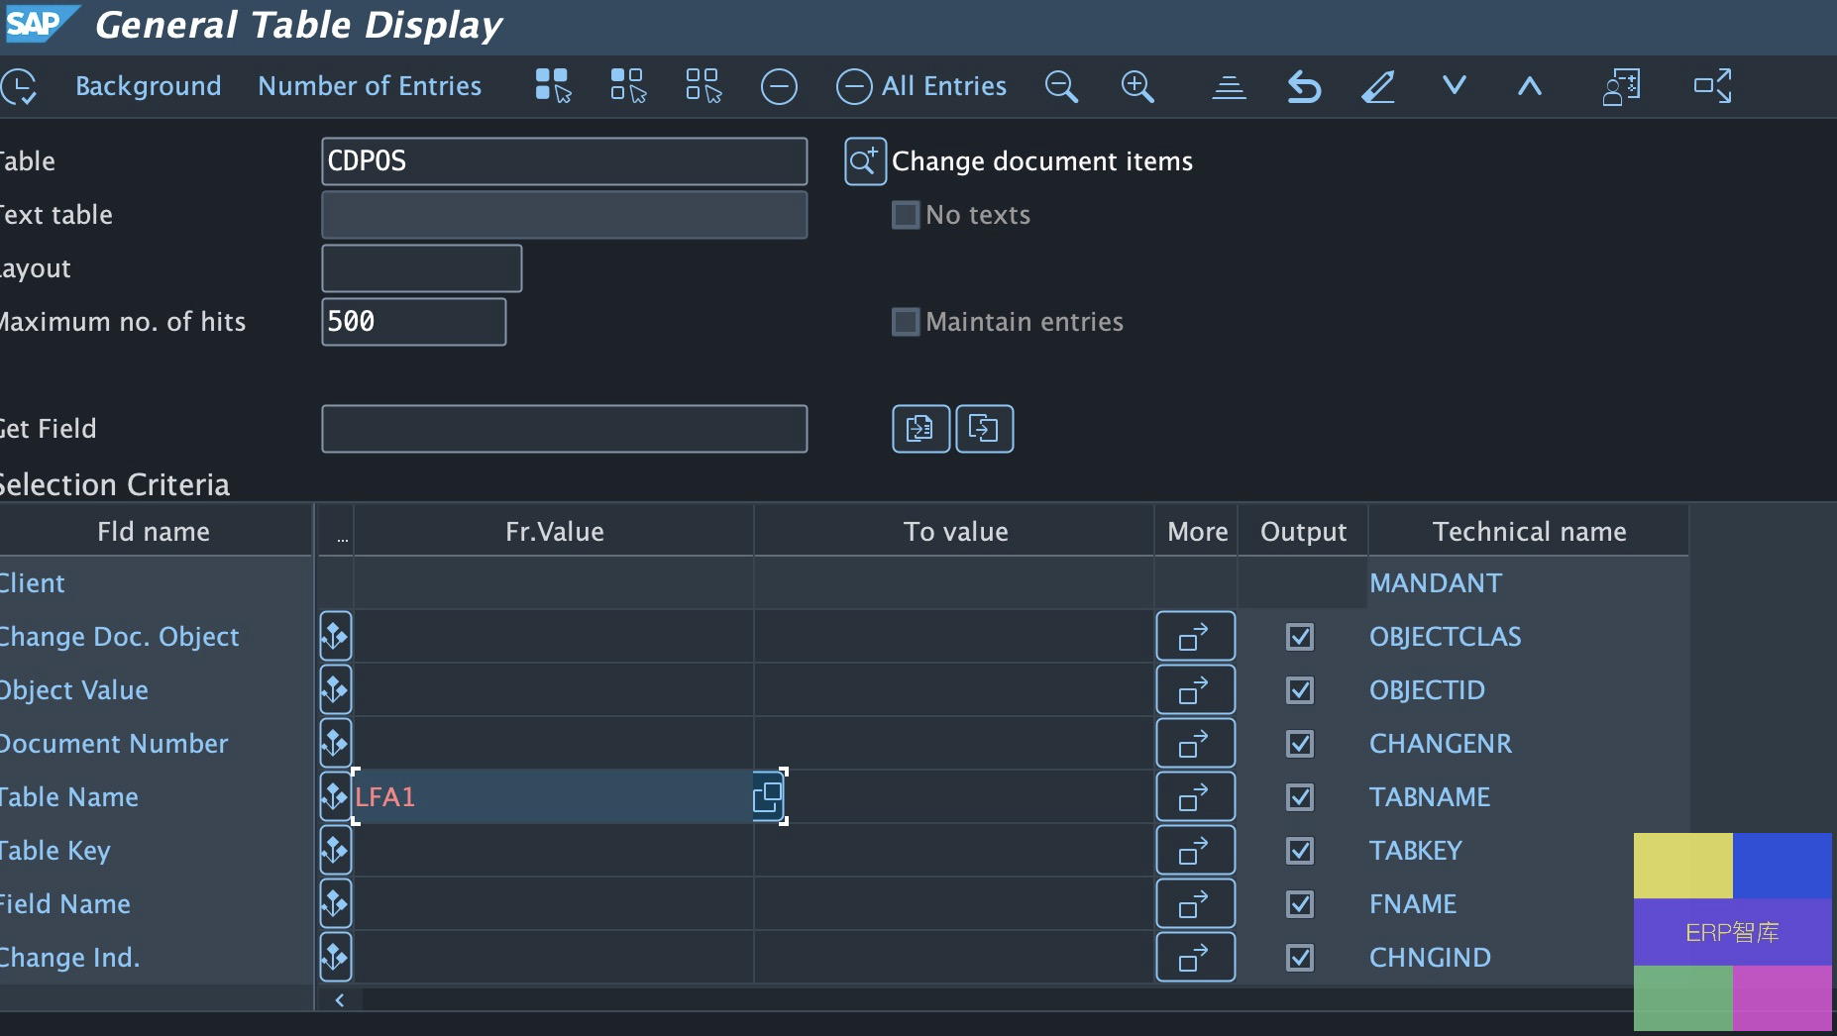The height and width of the screenshot is (1036, 1837).
Task: Click into the Table input field with CDPOS
Action: tap(564, 161)
